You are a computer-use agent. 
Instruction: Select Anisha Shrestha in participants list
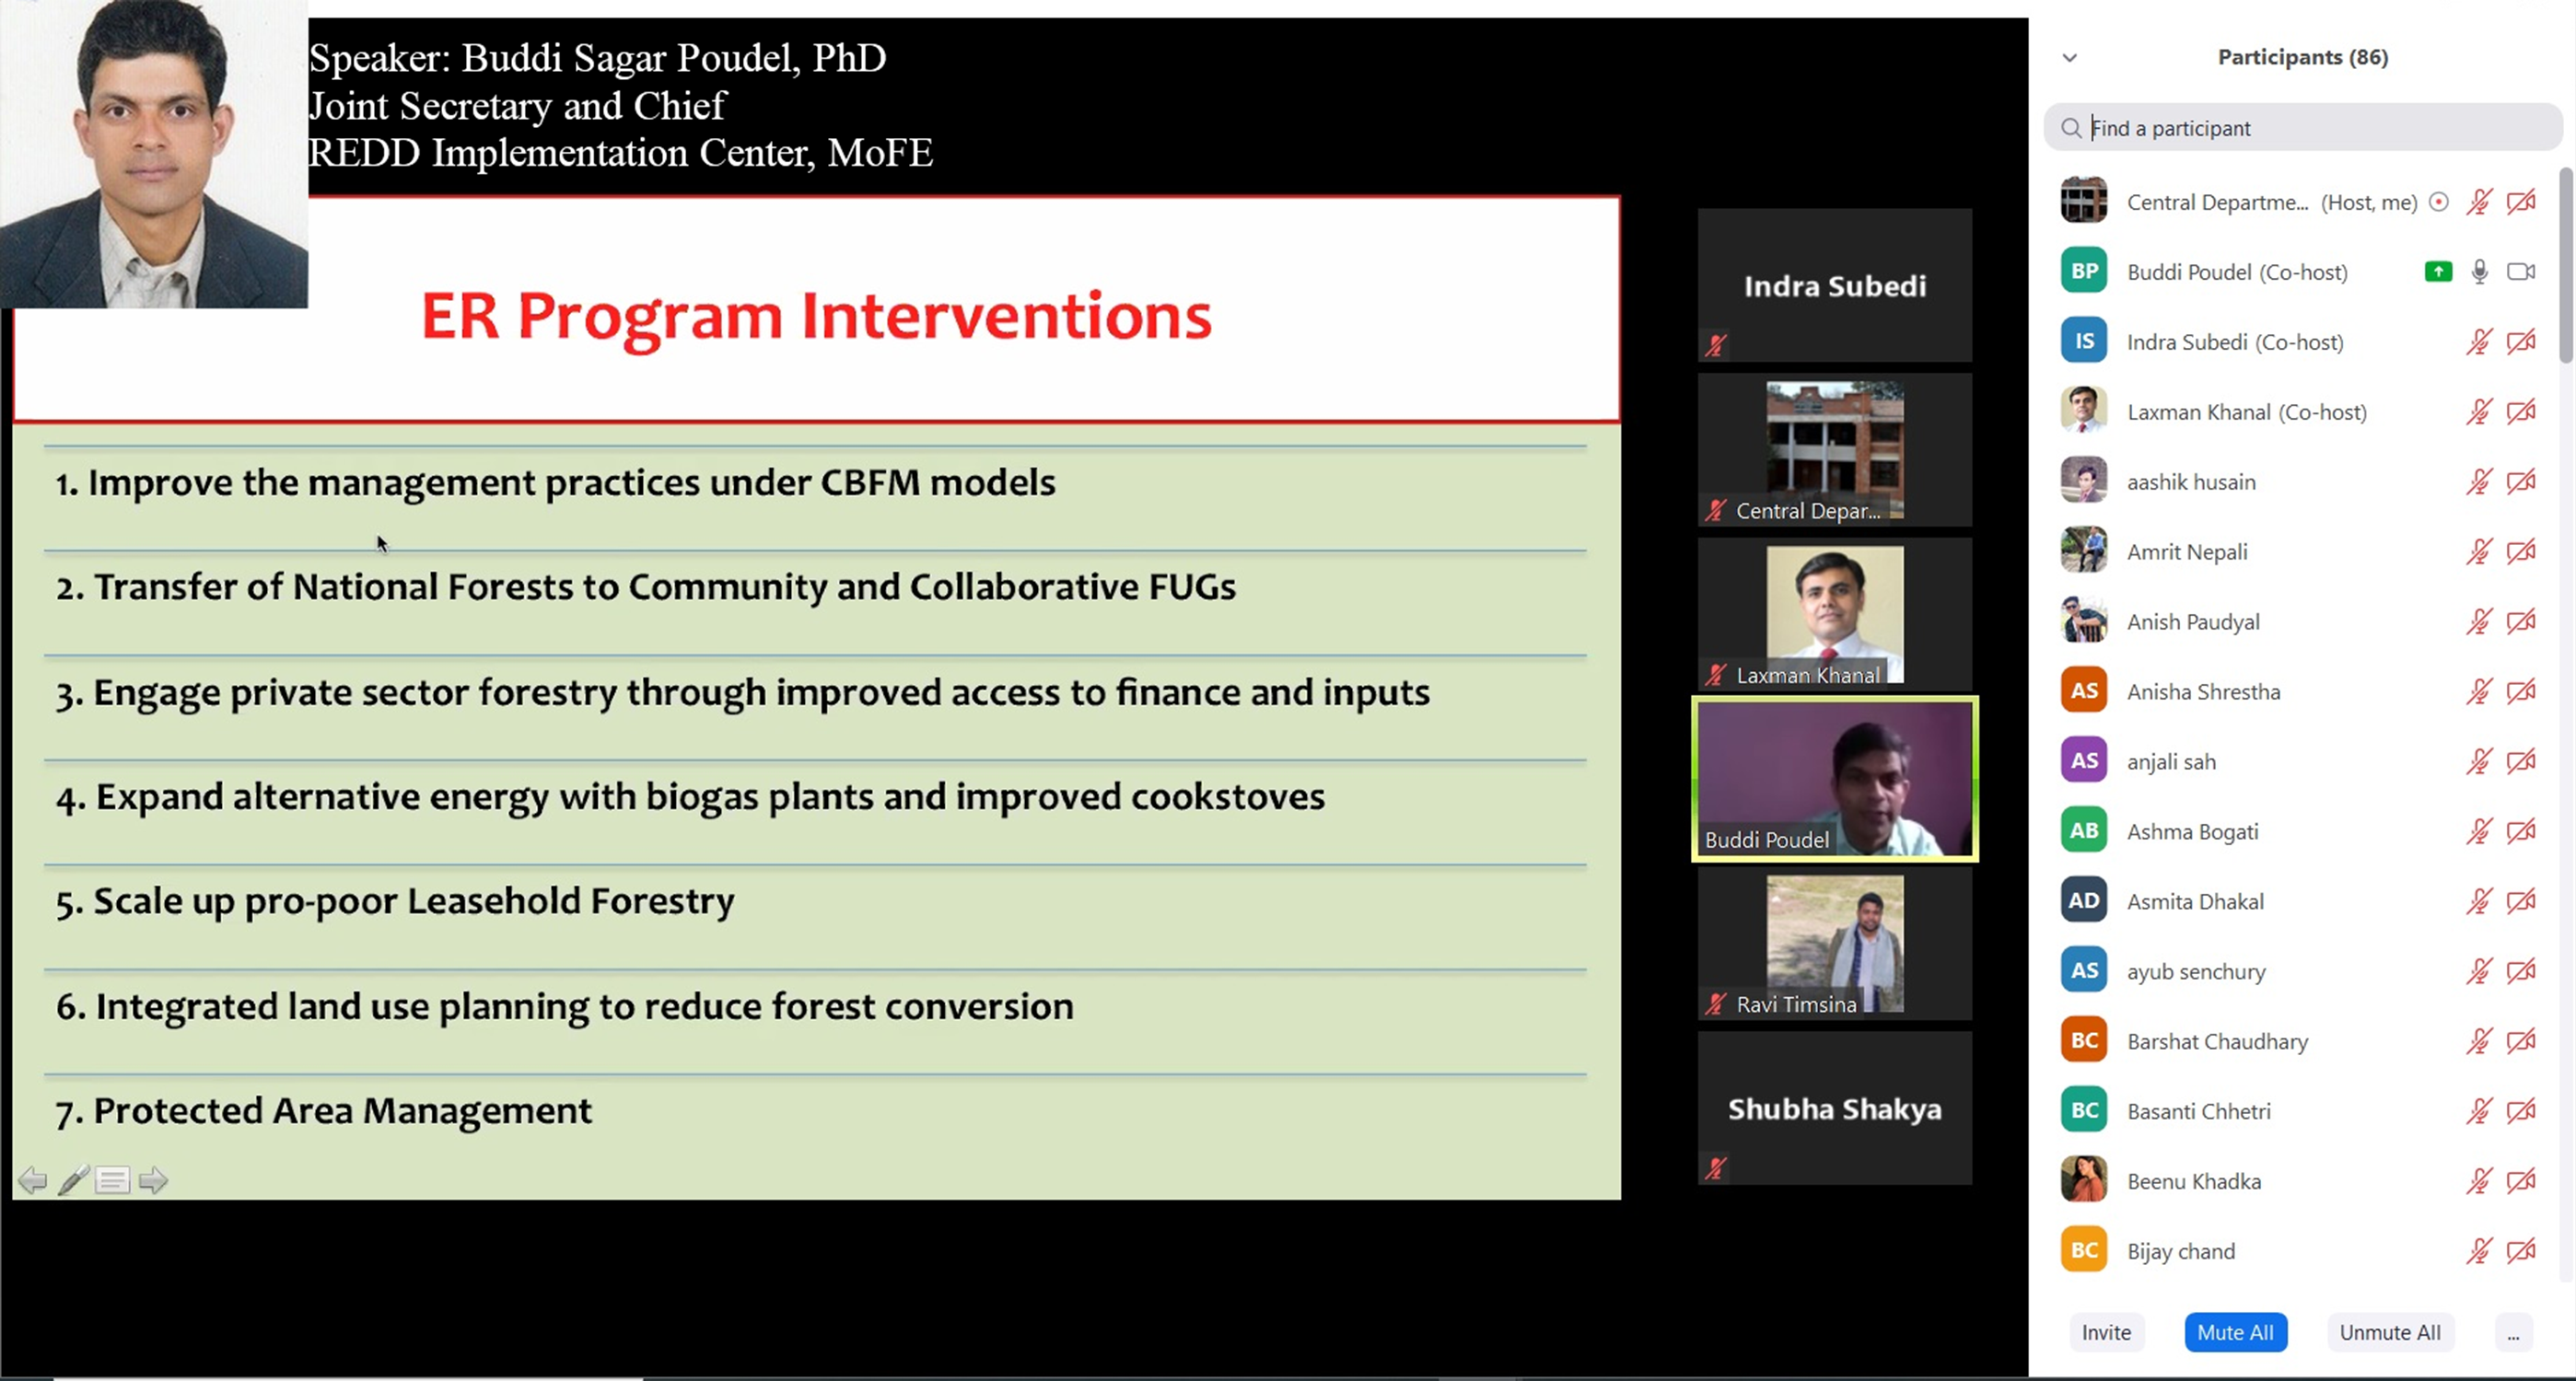click(2203, 692)
